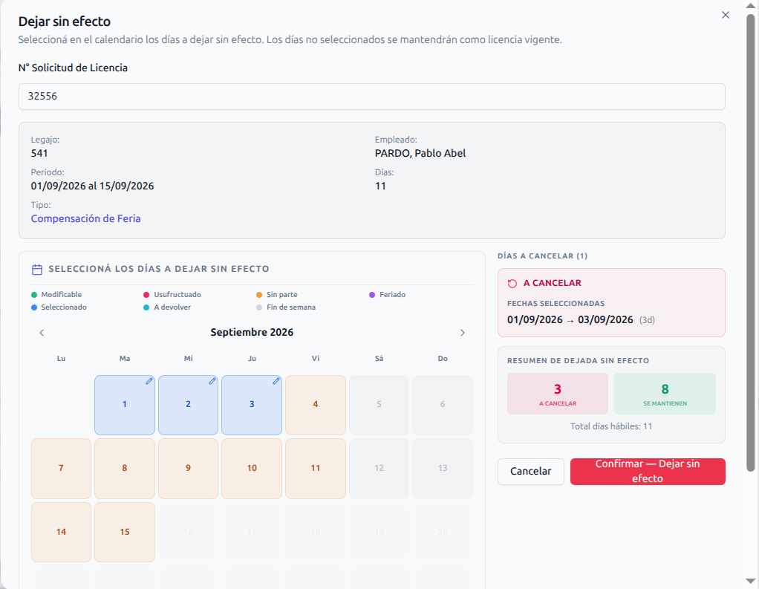Screen dimensions: 759x589
Task: Click weekend day 12 in calendar
Action: pos(379,469)
